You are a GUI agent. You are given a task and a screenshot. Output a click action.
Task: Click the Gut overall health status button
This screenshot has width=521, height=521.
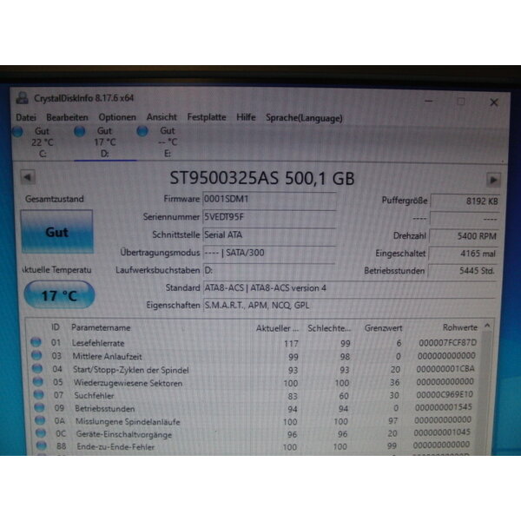click(x=56, y=232)
